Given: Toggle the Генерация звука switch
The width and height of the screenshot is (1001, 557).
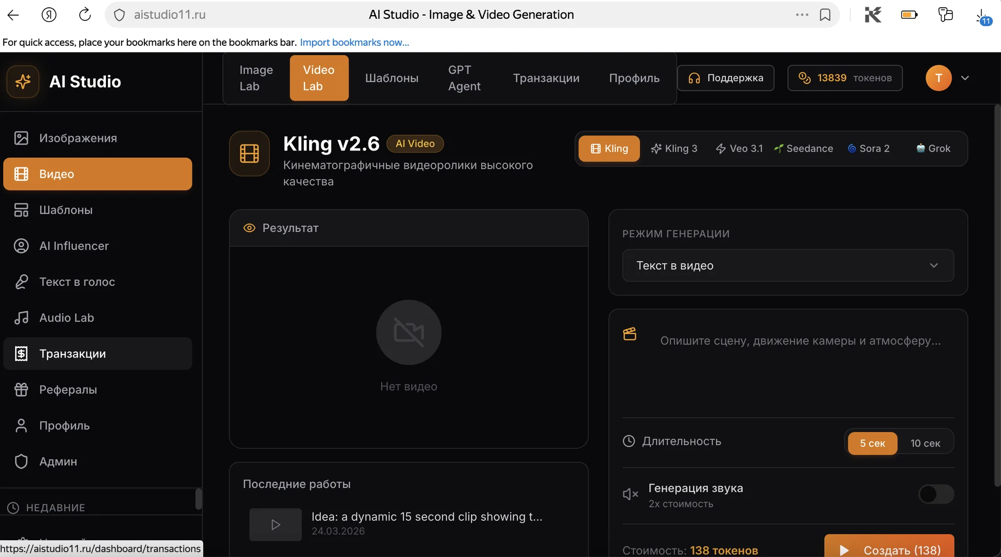Looking at the screenshot, I should click(936, 494).
